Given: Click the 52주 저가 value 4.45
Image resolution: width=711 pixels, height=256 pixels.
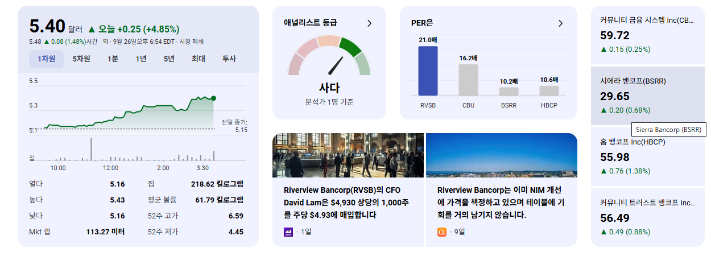Looking at the screenshot, I should [x=235, y=232].
